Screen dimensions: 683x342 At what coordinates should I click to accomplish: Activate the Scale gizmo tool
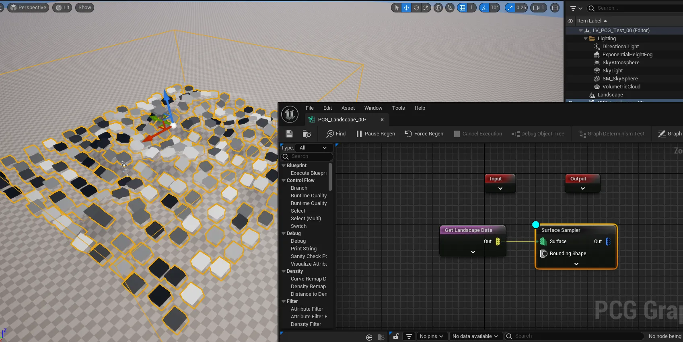click(426, 8)
